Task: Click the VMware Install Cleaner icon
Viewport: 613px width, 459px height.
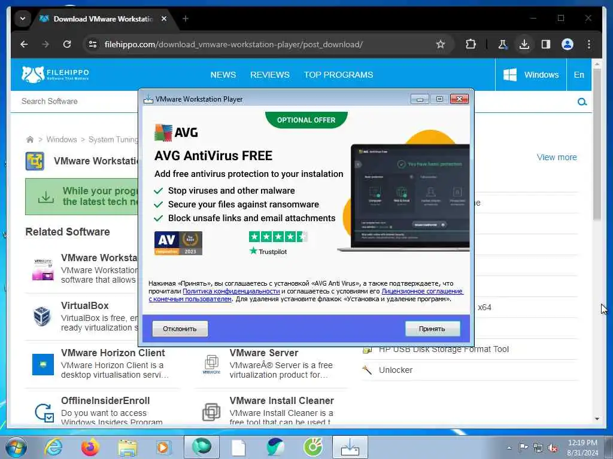Action: tap(211, 412)
